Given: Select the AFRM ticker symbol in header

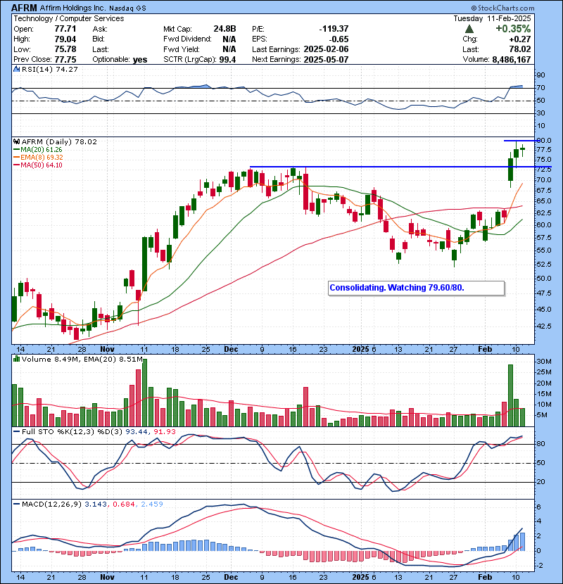Looking at the screenshot, I should coord(24,8).
